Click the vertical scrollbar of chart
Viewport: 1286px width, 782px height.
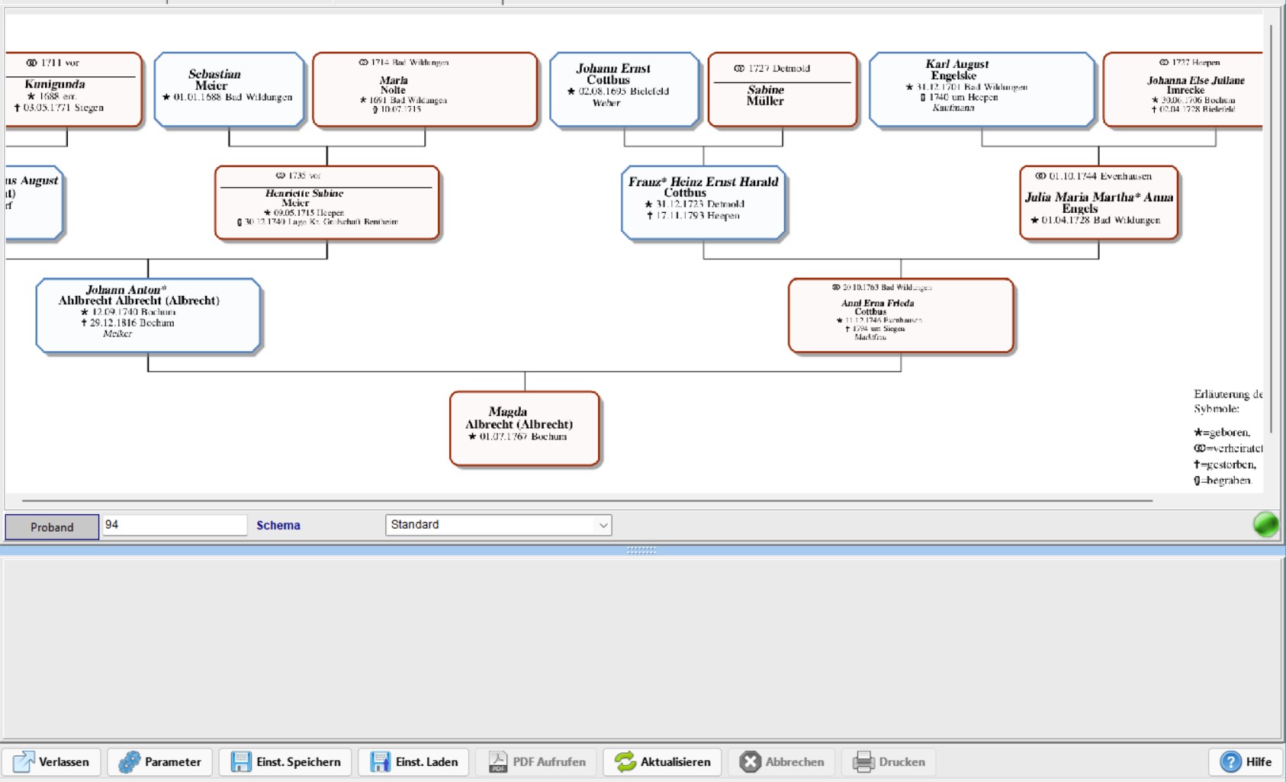1271,229
